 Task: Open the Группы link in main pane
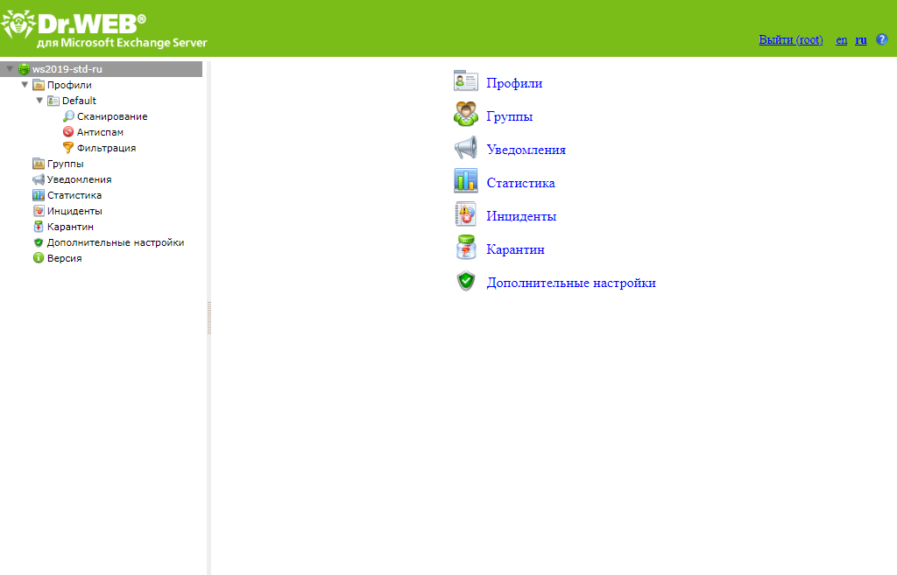tap(510, 116)
